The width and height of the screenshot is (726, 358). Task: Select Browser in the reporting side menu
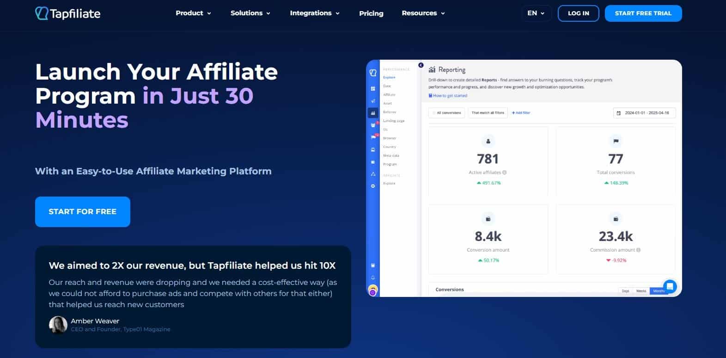[x=390, y=138]
